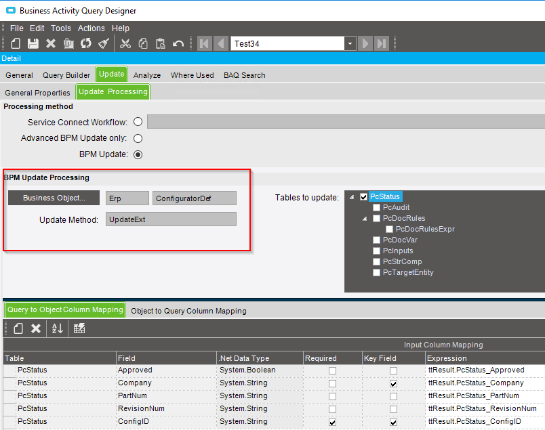Collapse the PcStatus tree node
Screen dimensions: 545x430
pos(353,197)
